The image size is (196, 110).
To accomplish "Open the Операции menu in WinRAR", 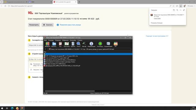I will point(58,40).
